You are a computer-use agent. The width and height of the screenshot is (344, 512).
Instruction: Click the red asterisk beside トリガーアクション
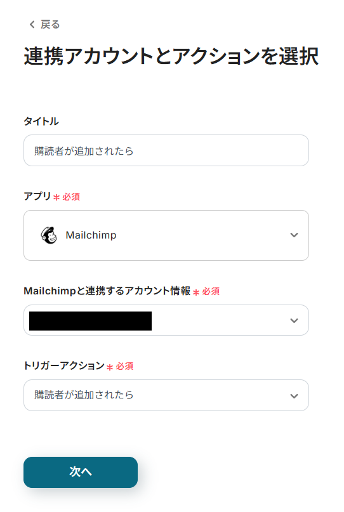[110, 367]
